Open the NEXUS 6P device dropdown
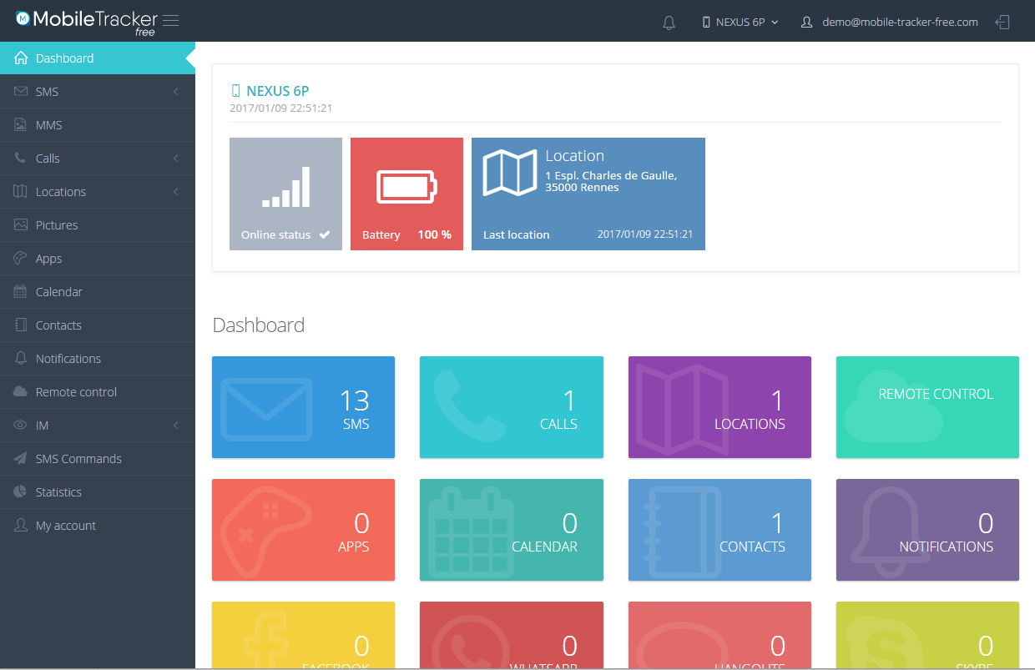 (x=740, y=23)
